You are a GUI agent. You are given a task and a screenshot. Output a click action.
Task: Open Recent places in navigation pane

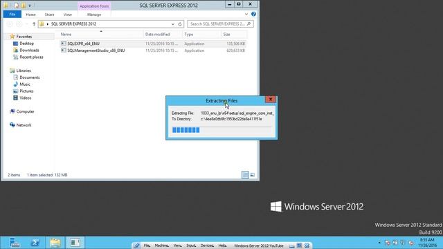tap(31, 57)
